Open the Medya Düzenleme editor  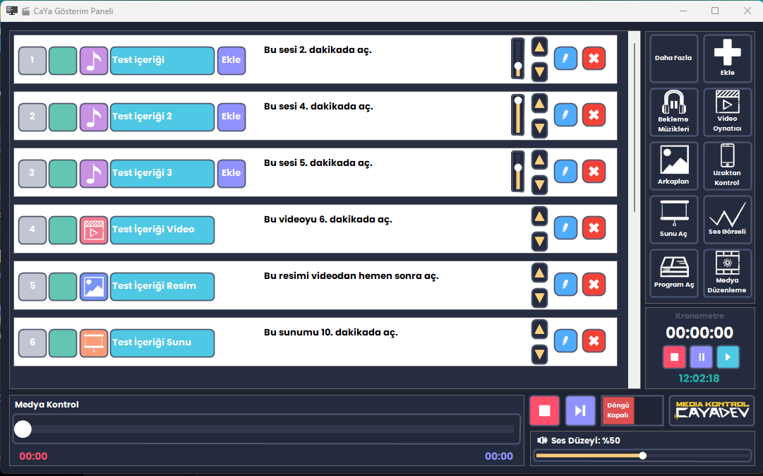click(727, 273)
